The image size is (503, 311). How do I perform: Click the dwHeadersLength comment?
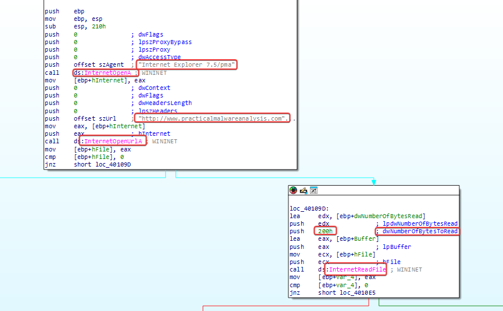[165, 103]
